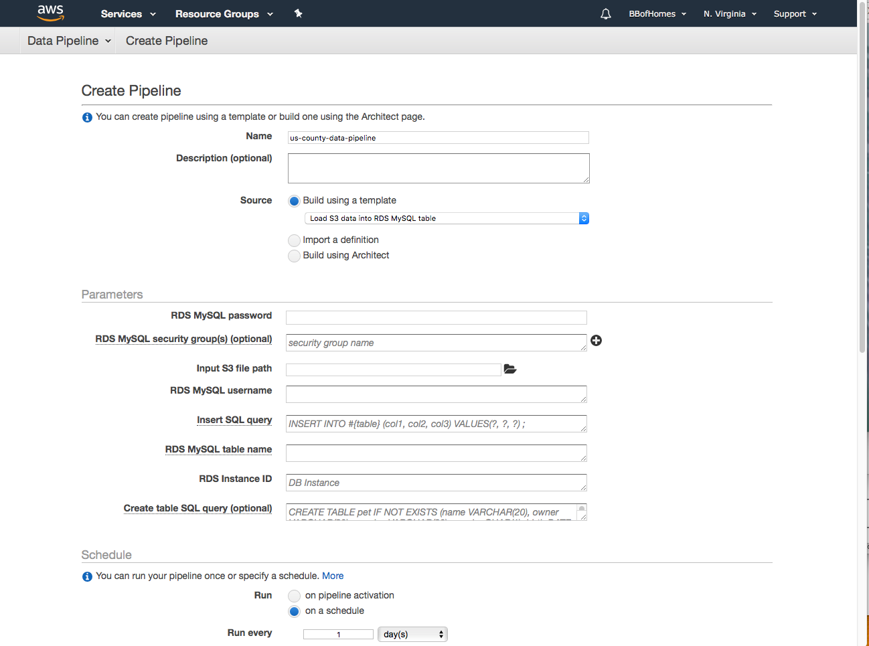Open the folder browser for Input S3 file path
The image size is (869, 646).
pyautogui.click(x=510, y=368)
